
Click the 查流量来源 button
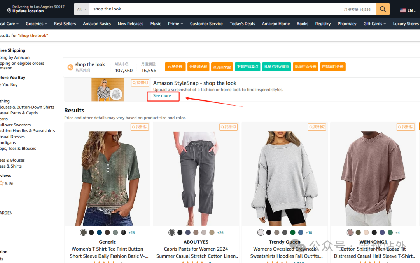click(x=222, y=67)
